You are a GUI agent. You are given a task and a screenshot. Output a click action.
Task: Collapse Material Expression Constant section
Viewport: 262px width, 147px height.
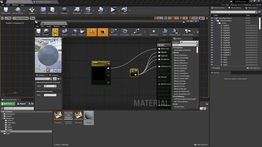36,82
